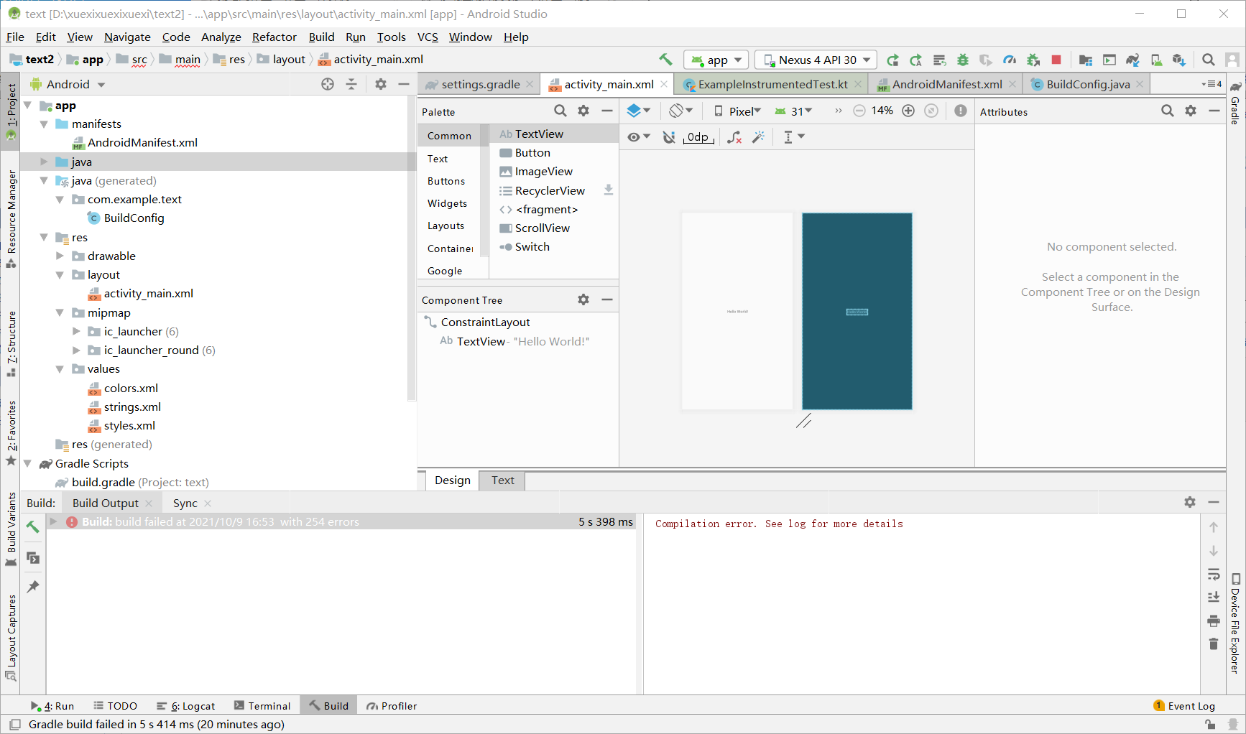The height and width of the screenshot is (734, 1246).
Task: Click the locate target icon in Project panel
Action: (x=328, y=84)
